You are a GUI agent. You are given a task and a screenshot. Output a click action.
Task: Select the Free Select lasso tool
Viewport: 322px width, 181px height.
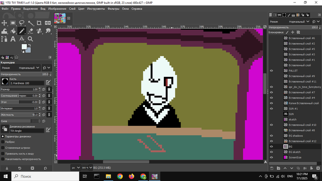(21, 23)
